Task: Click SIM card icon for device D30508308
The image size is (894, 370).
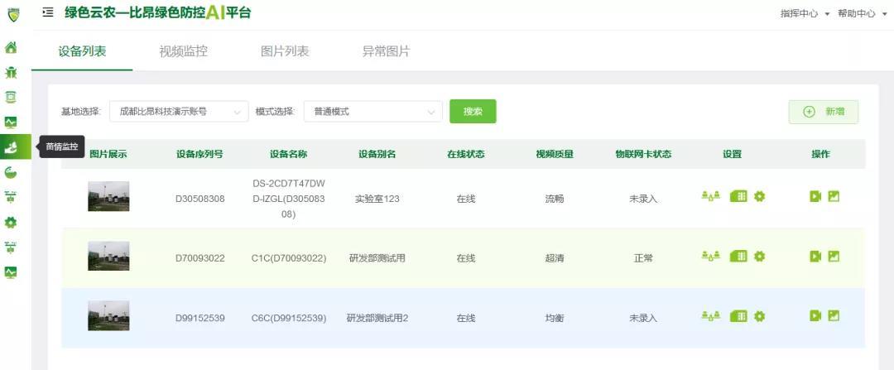Action: tap(738, 196)
